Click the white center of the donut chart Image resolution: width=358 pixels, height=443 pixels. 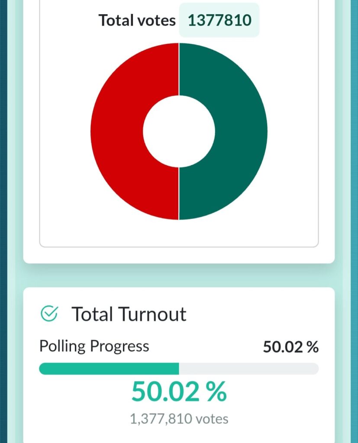(x=179, y=132)
